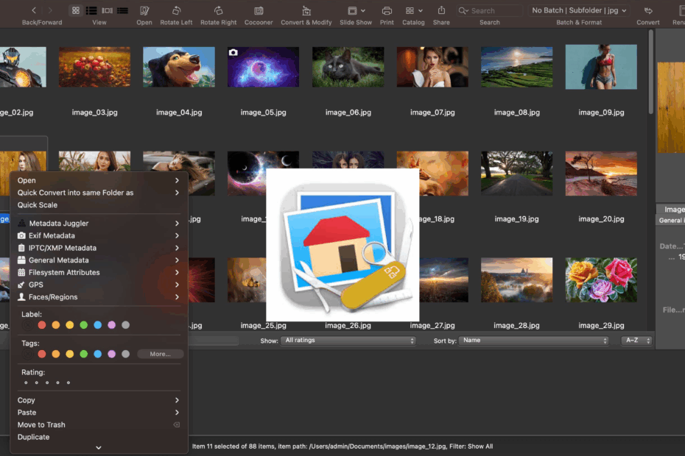Screen dimensions: 685x456
Task: Open the Show 'All ratings' dropdown
Action: click(x=348, y=341)
